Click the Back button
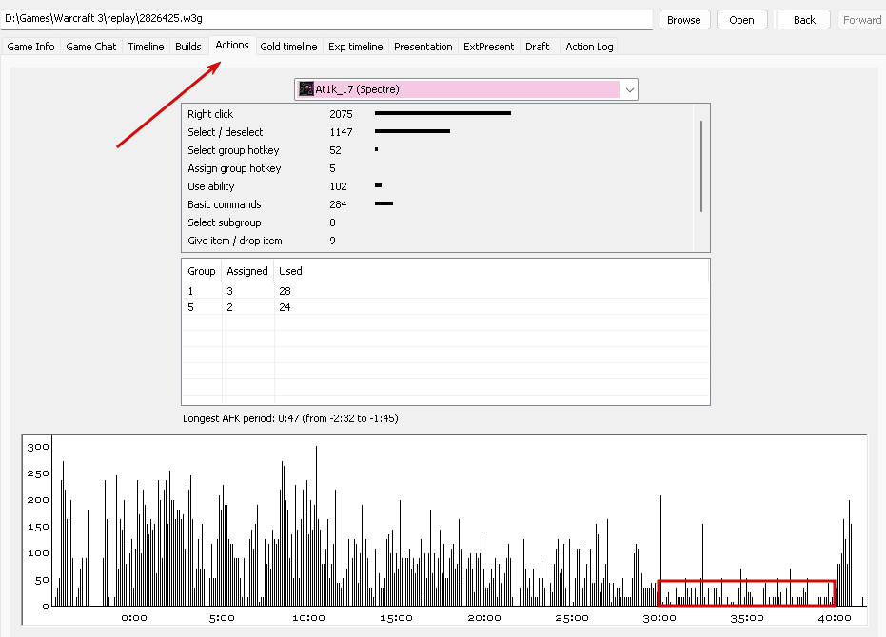 click(x=804, y=20)
